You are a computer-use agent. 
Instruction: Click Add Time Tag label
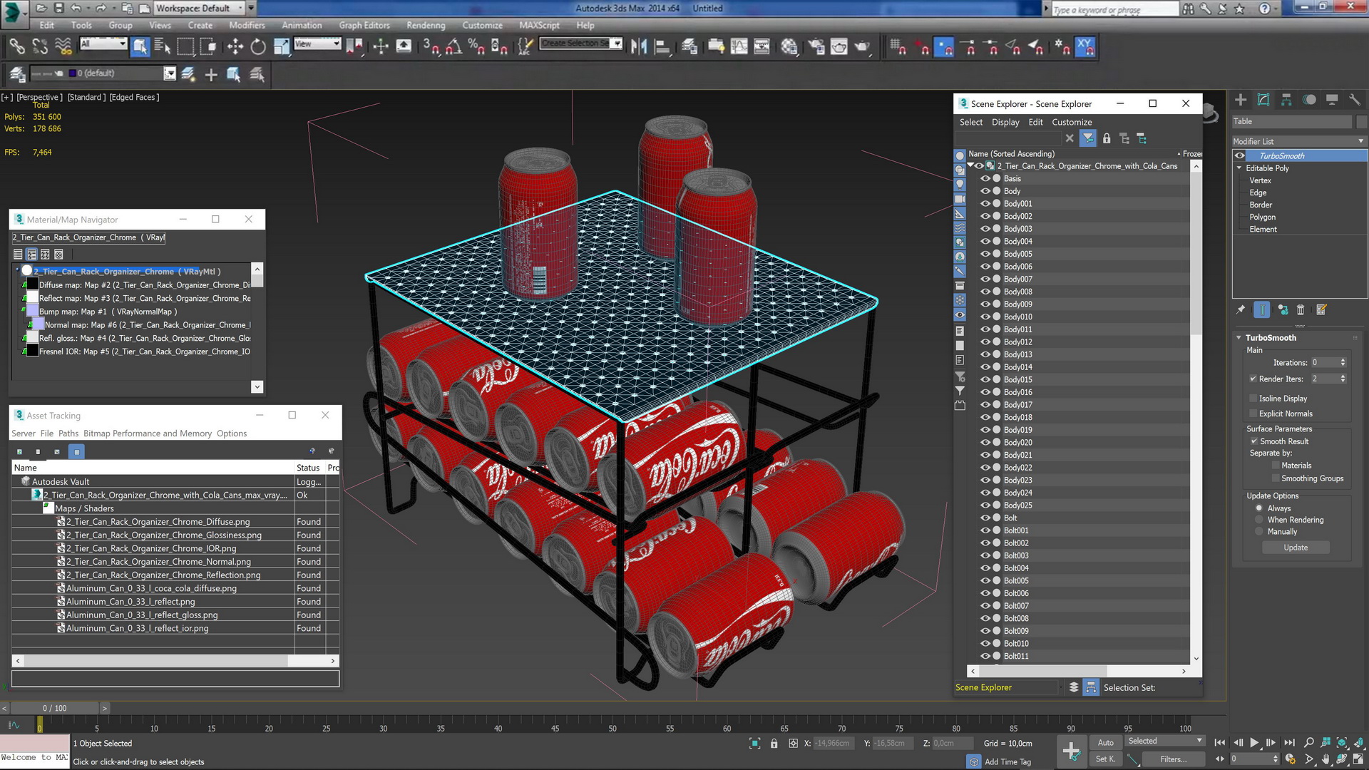click(x=1007, y=762)
